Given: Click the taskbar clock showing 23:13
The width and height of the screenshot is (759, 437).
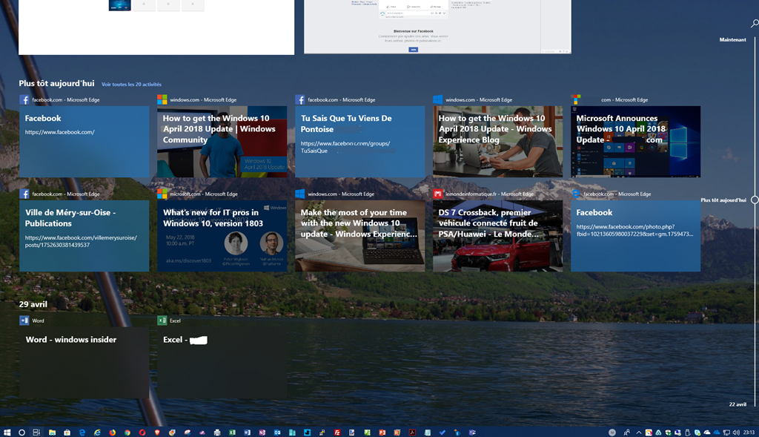Looking at the screenshot, I should click(x=749, y=432).
